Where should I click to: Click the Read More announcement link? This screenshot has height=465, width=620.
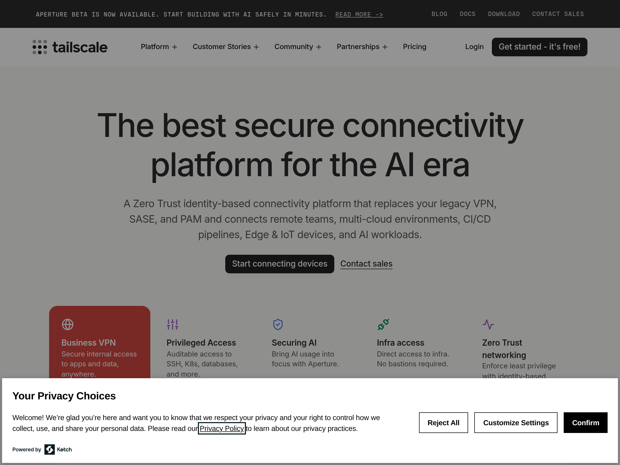pyautogui.click(x=359, y=14)
